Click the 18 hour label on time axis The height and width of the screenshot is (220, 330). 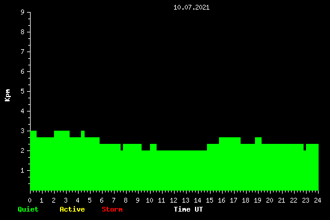245,200
